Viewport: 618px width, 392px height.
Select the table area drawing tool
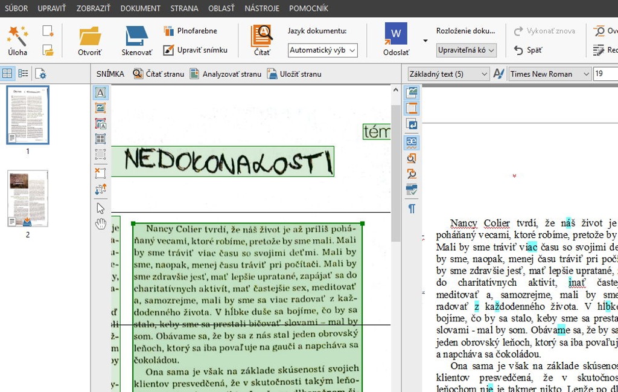point(100,139)
